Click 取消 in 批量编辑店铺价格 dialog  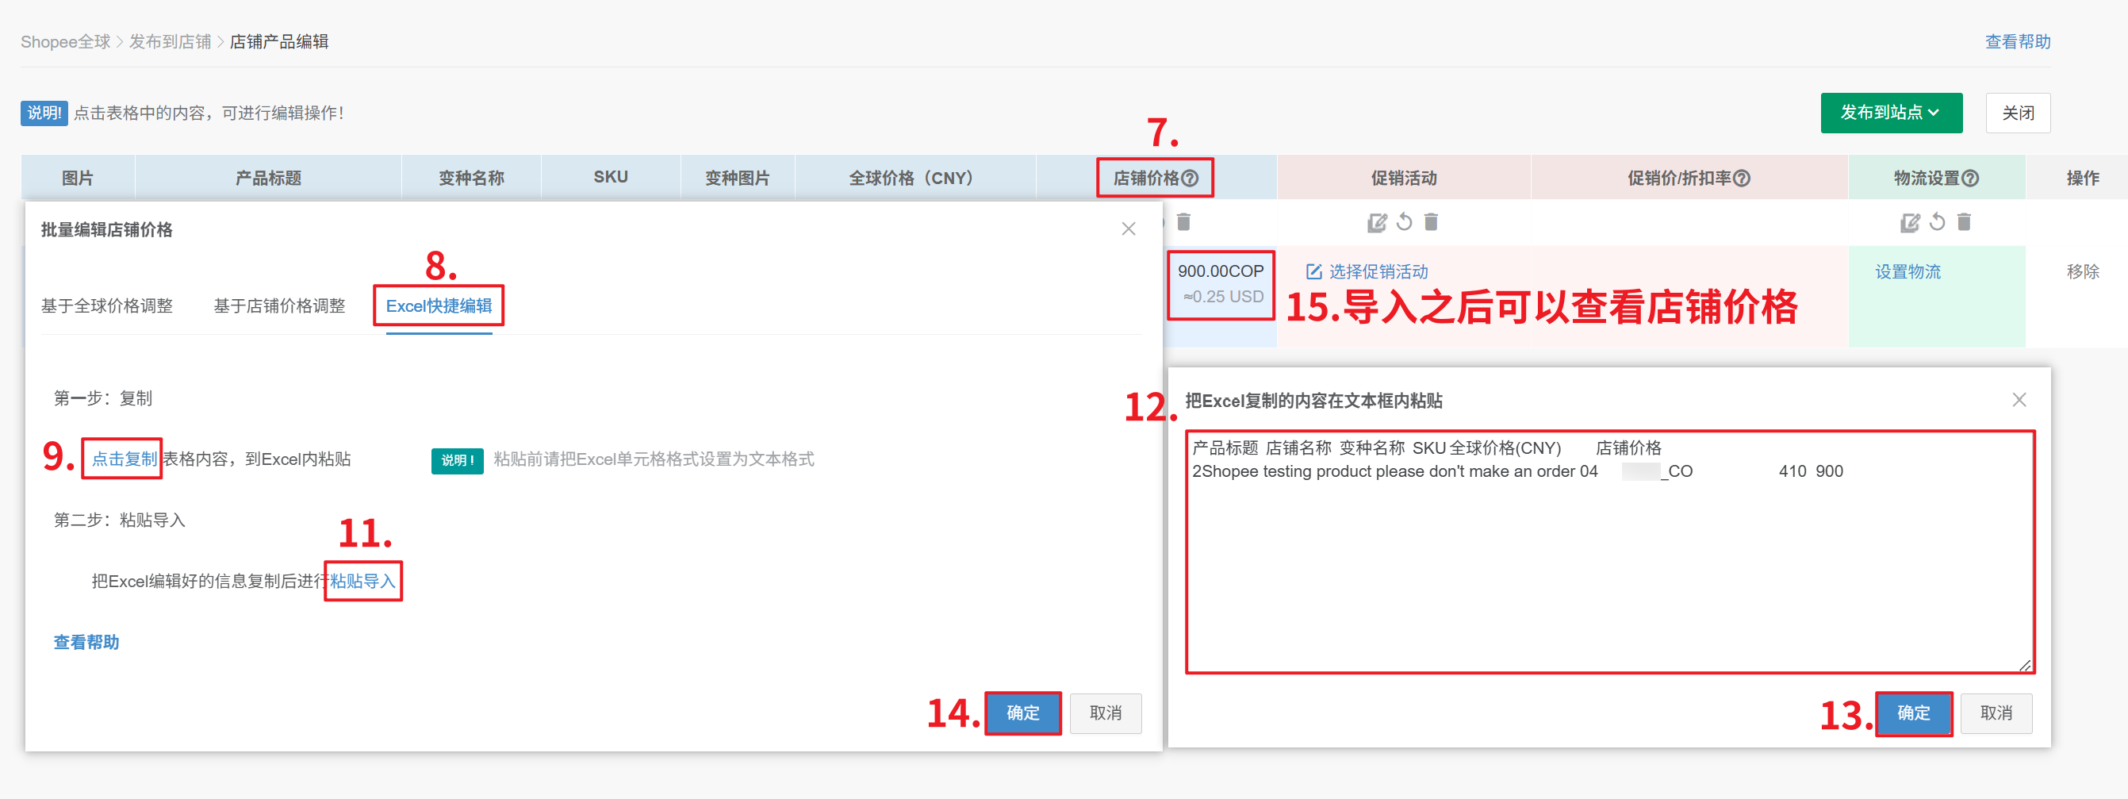1106,713
